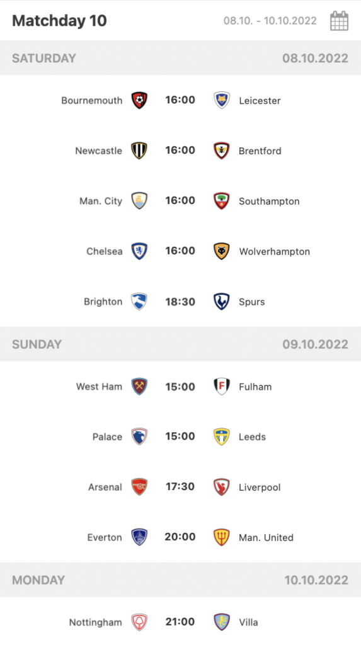Click the Arsenal cannon crest

[139, 487]
